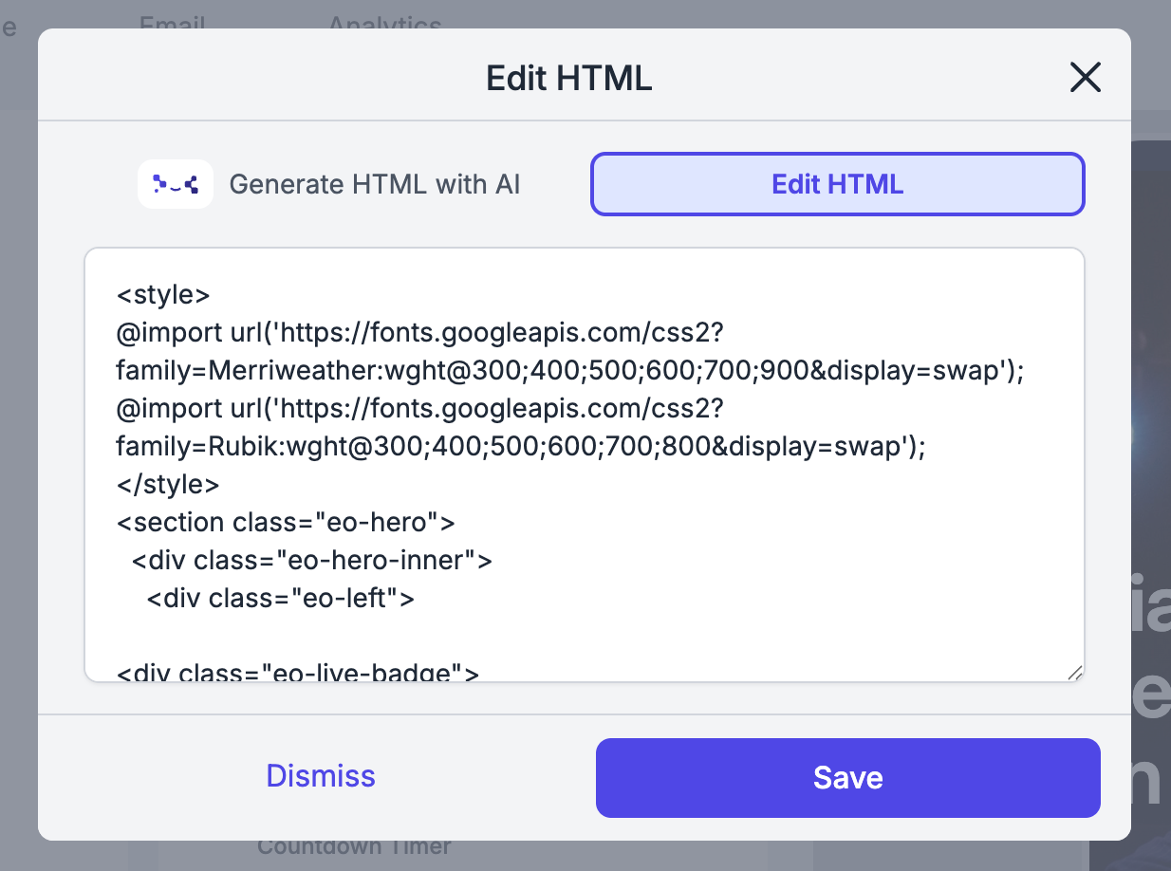1171x871 pixels.
Task: Click the closing </style> tag line
Action: (168, 485)
